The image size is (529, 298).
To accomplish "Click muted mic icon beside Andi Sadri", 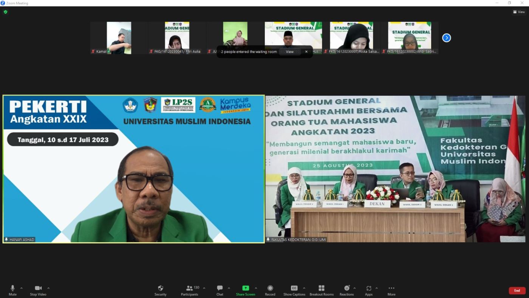I will click(384, 51).
